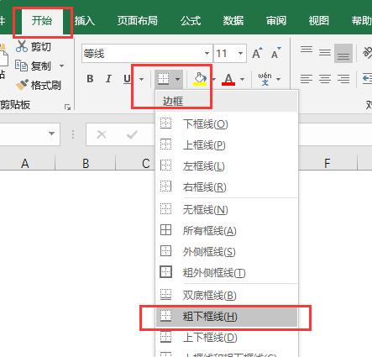This screenshot has width=372, height=357.
Task: Choose 无框线(N) no border
Action: tap(227, 209)
